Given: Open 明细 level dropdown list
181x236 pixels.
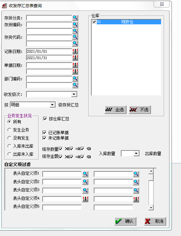Looking at the screenshot, I should tap(52, 105).
